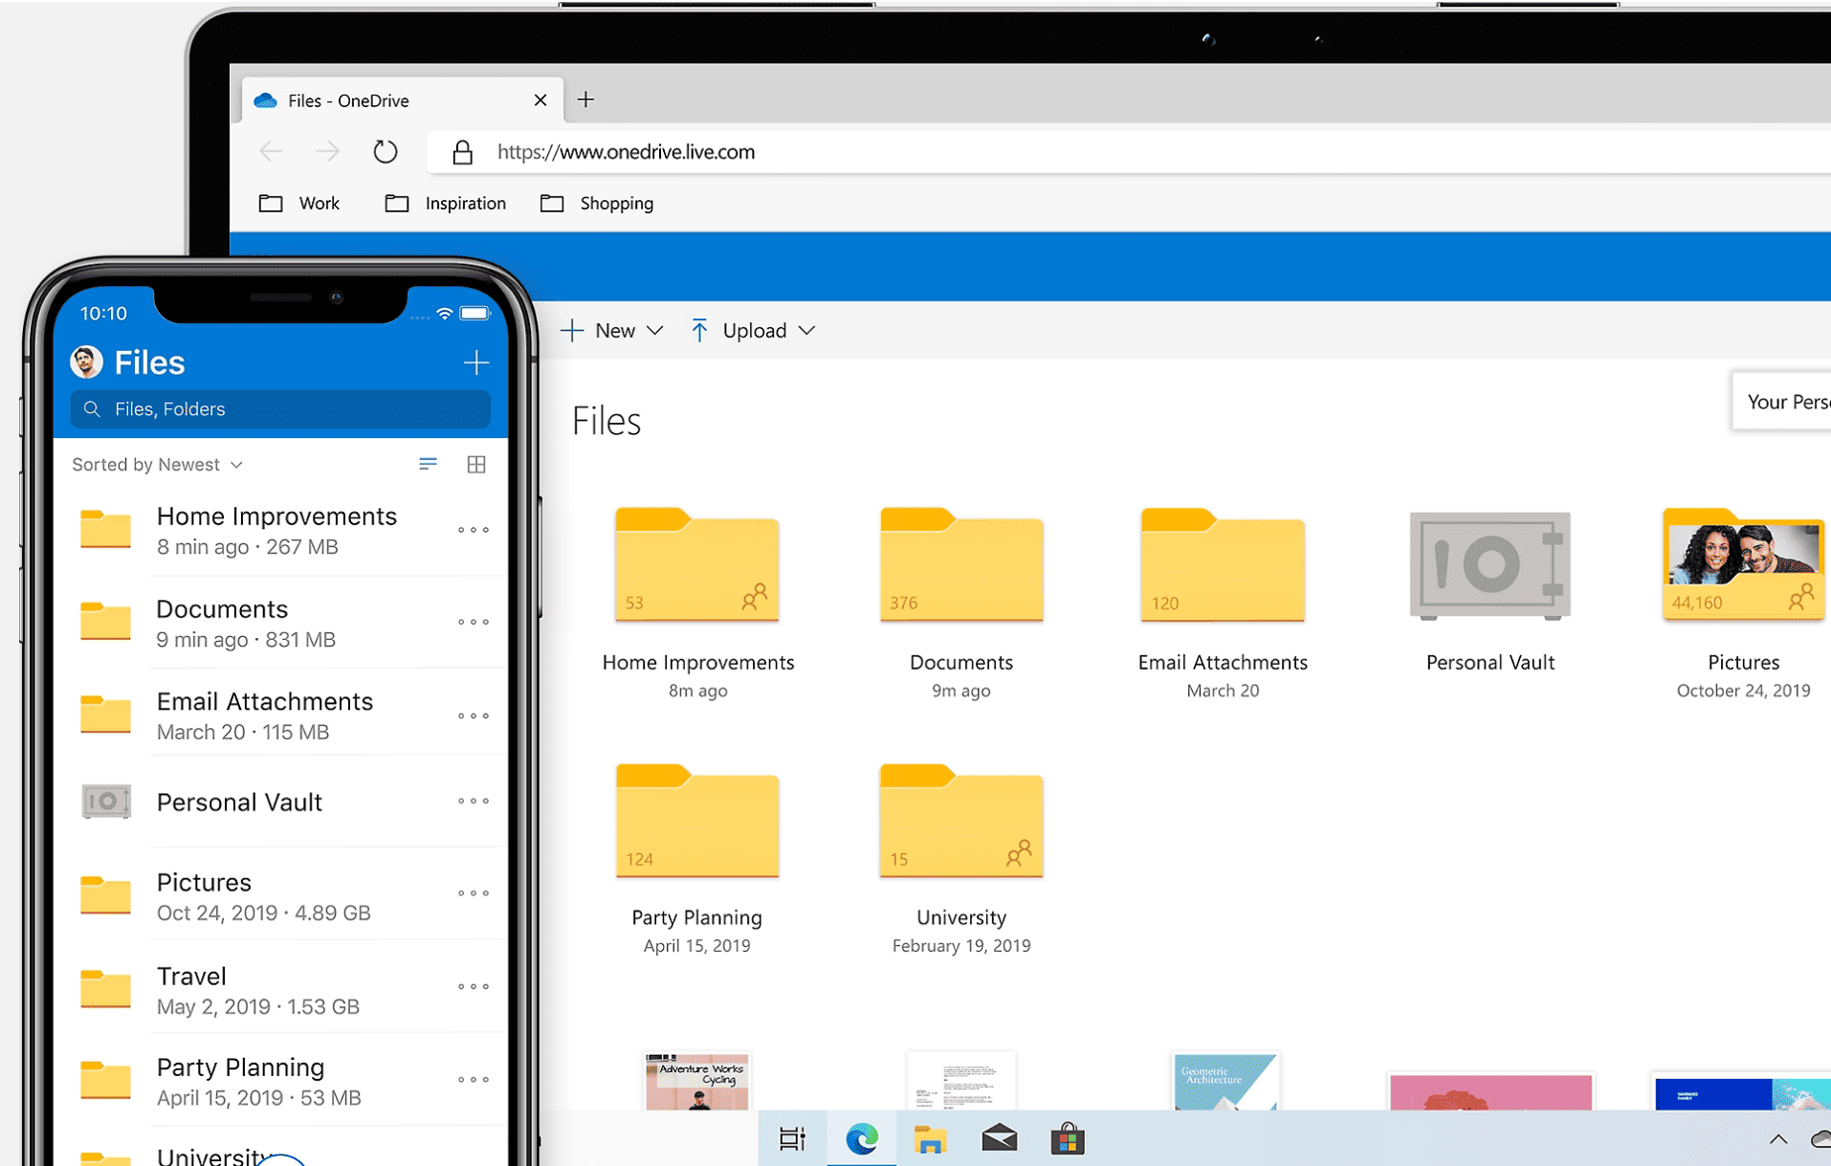
Task: Open Documents row on phone
Action: click(x=280, y=623)
